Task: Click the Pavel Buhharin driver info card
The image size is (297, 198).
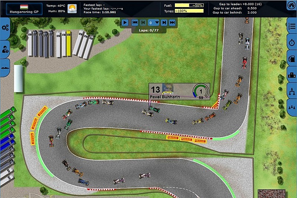Action: [179, 91]
